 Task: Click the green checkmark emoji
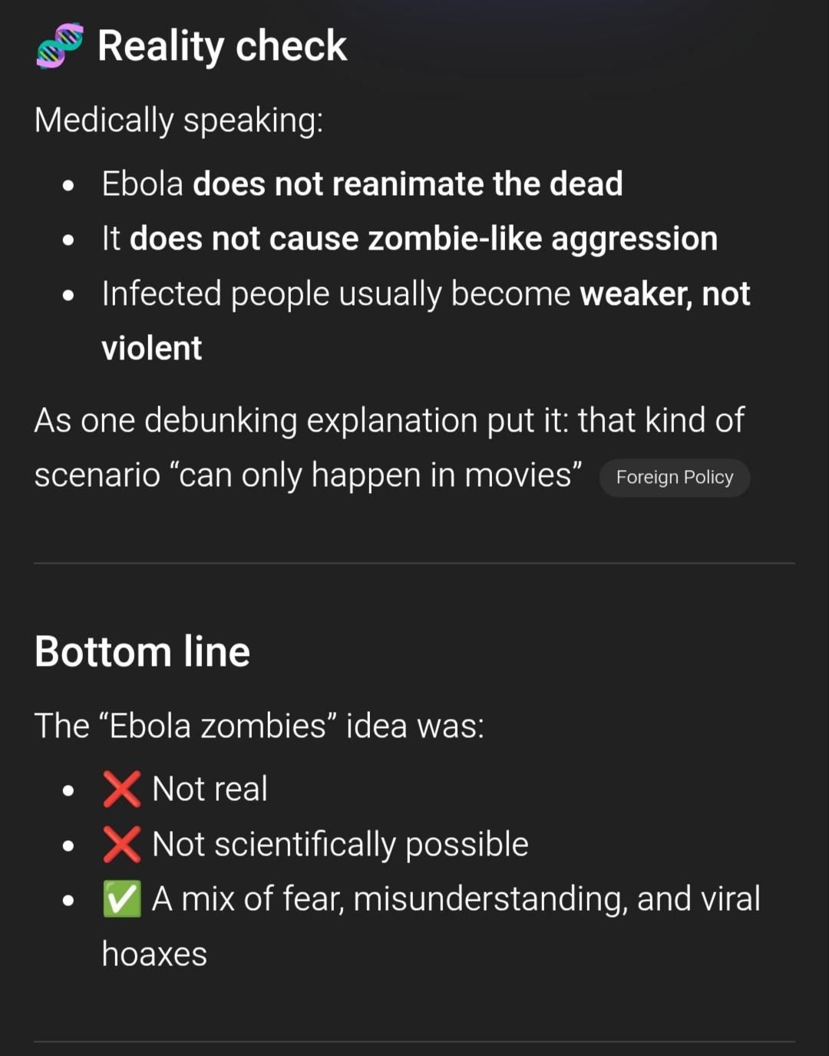(121, 899)
